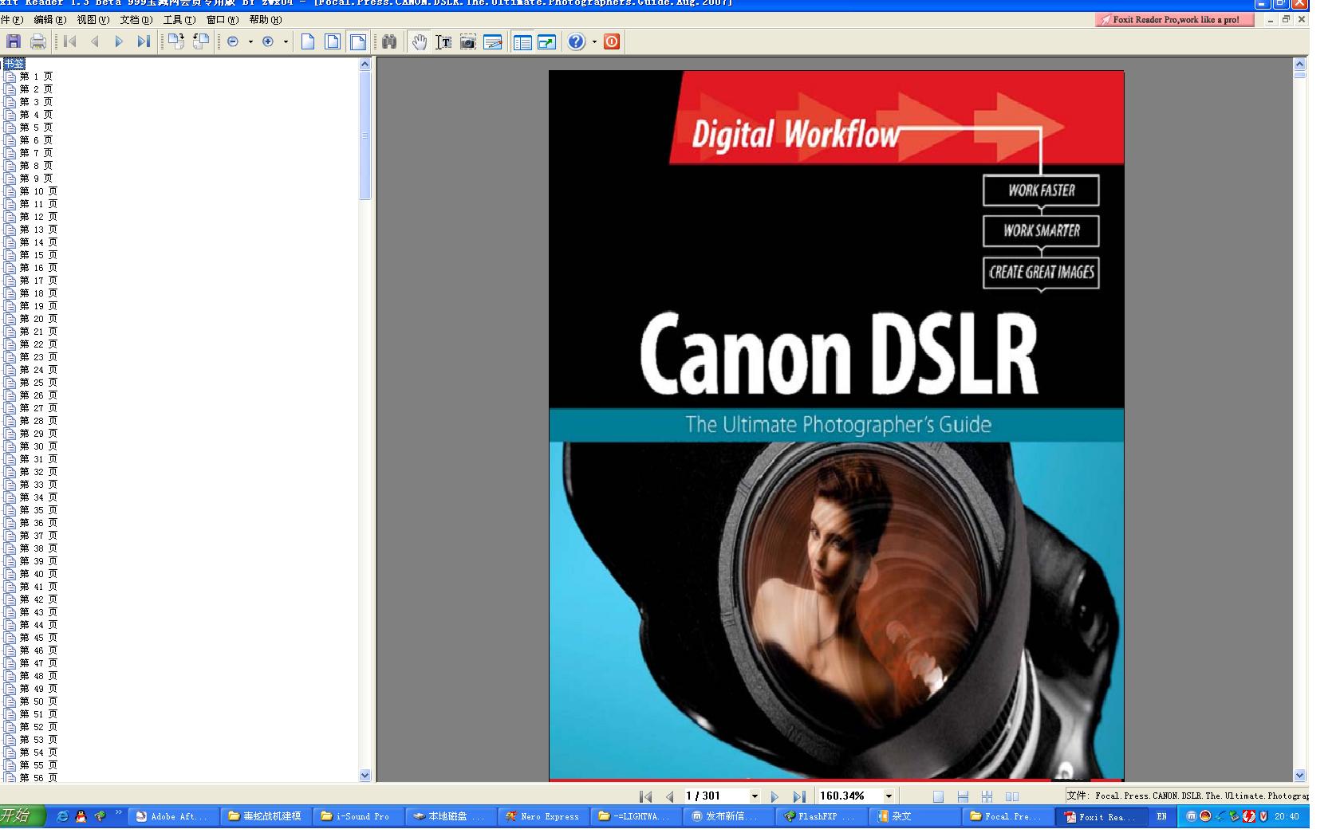This screenshot has height=837, width=1340.
Task: Click toolbar previous page arrow
Action: pos(95,42)
